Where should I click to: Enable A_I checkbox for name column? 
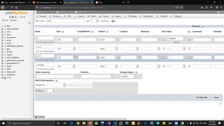189,49
